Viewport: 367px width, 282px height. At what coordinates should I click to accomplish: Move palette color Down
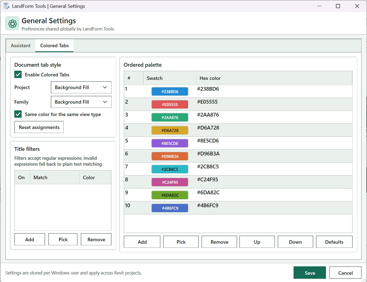[295, 242]
